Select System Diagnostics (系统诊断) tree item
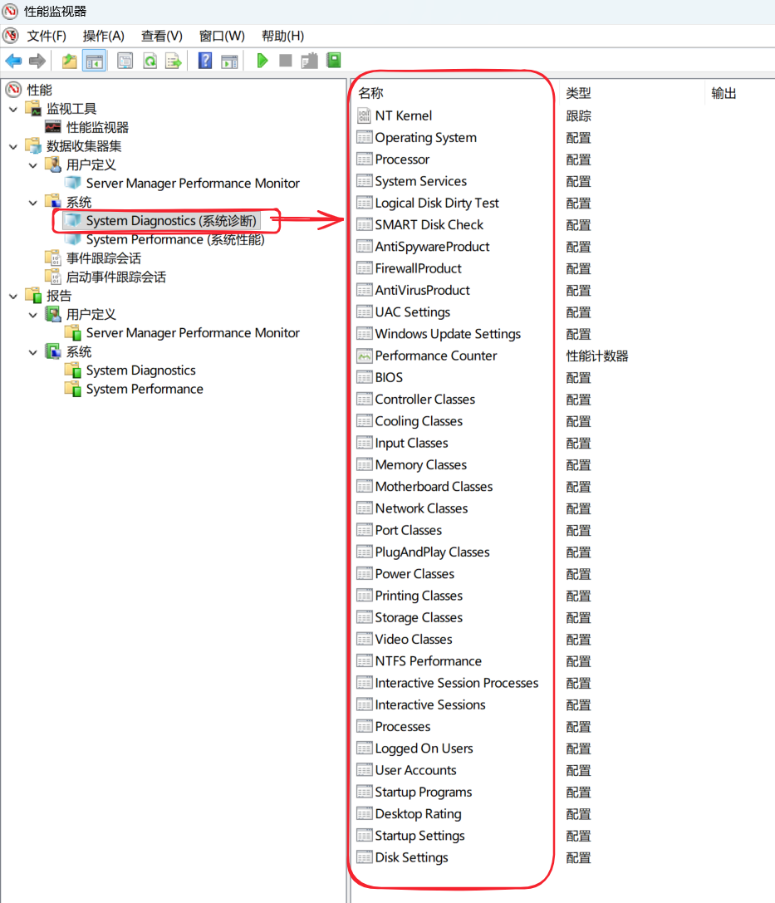 [x=171, y=221]
